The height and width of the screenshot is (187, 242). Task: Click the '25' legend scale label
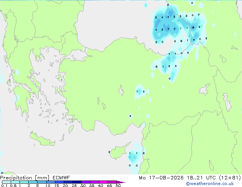pyautogui.click(x=74, y=185)
